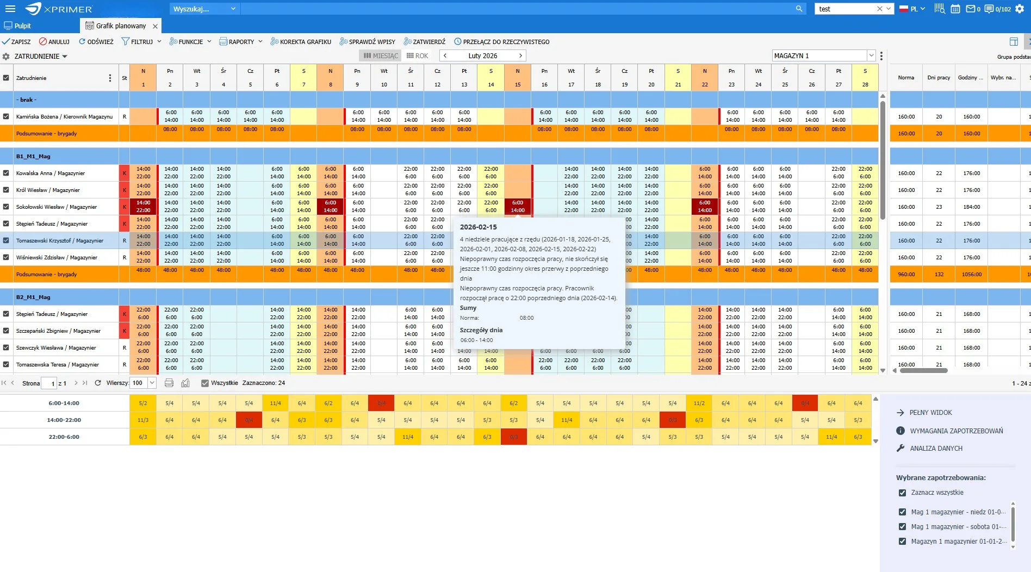Open the calendar icon in top bar

[x=955, y=9]
